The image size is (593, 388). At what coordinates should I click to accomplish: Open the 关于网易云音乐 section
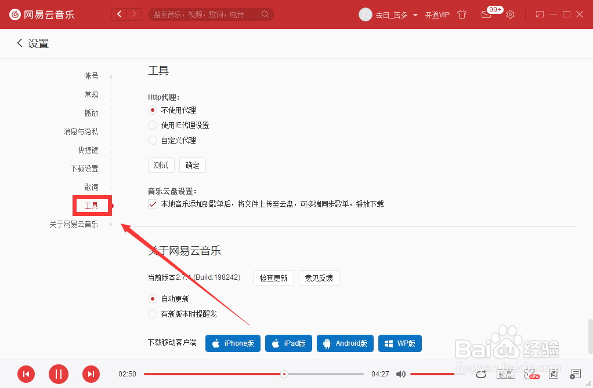(74, 224)
